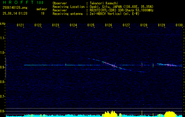Image resolution: width=185 pixels, height=117 pixels.
Task: Click the meteor count value 18
Action: [x=43, y=13]
